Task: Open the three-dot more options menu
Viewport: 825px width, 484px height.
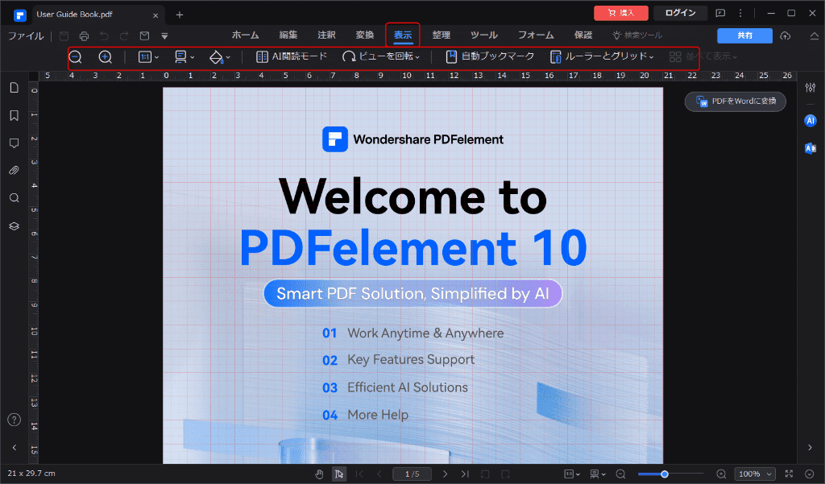Action: pos(740,13)
